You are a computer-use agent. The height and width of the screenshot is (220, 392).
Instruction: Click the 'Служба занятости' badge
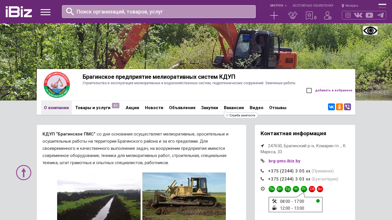(x=241, y=115)
